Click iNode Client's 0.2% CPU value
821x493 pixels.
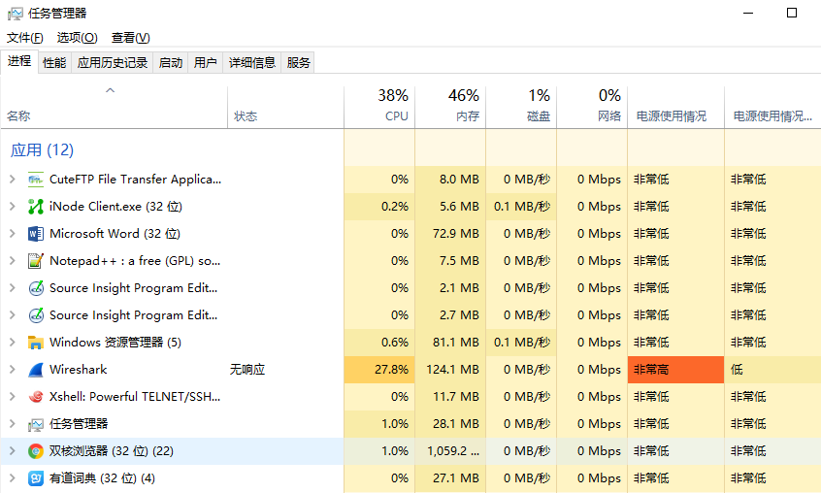click(x=395, y=206)
